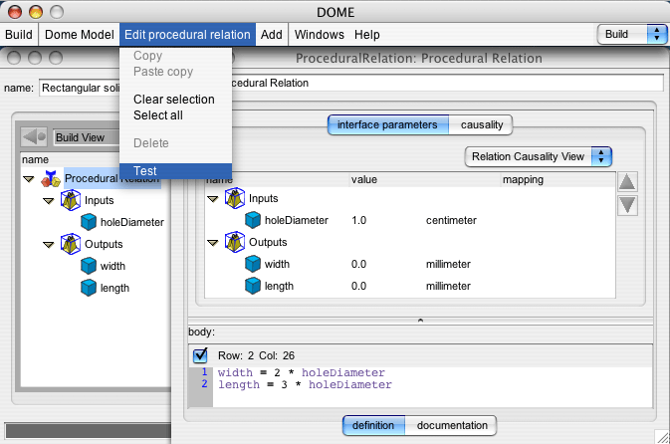Click the millimeter unit of length

pos(448,286)
